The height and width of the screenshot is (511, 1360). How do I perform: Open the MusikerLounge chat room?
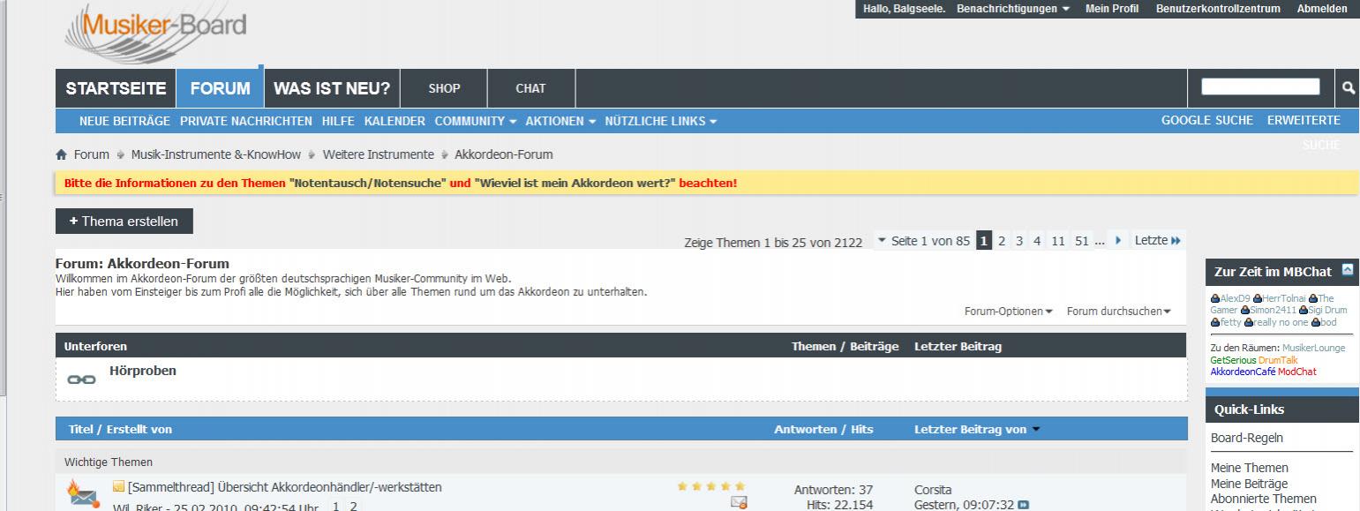1314,348
